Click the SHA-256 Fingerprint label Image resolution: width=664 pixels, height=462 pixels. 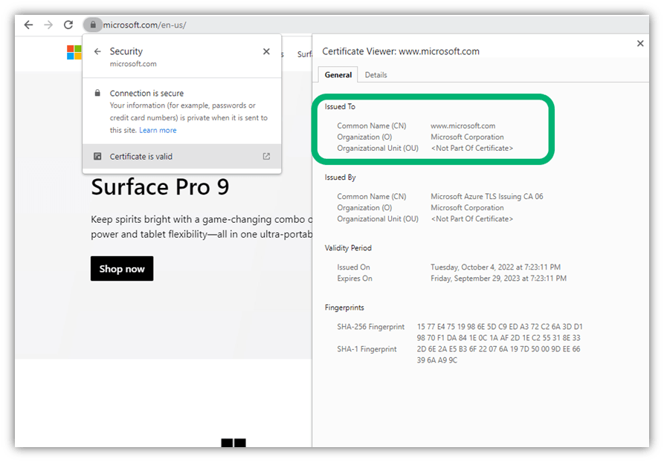(370, 327)
